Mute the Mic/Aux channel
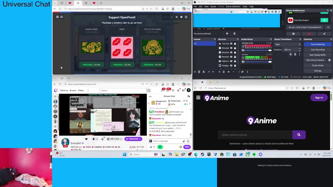333x187 pixels. (243, 62)
